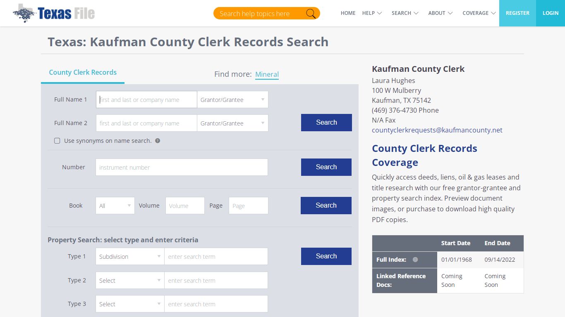Image resolution: width=565 pixels, height=317 pixels.
Task: Focus Type 2 search term field
Action: point(216,280)
